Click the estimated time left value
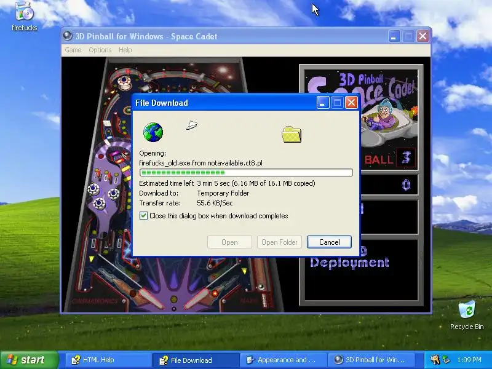This screenshot has height=369, width=492. 256,183
